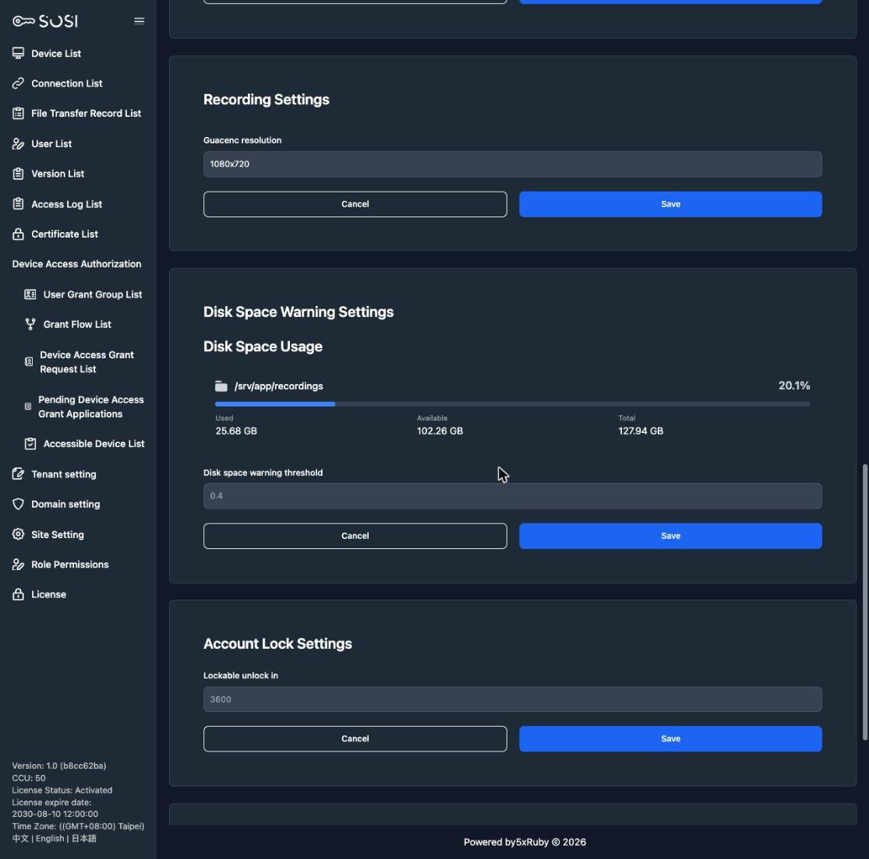Click the Domain setting shield icon
The width and height of the screenshot is (869, 859).
[x=18, y=504]
